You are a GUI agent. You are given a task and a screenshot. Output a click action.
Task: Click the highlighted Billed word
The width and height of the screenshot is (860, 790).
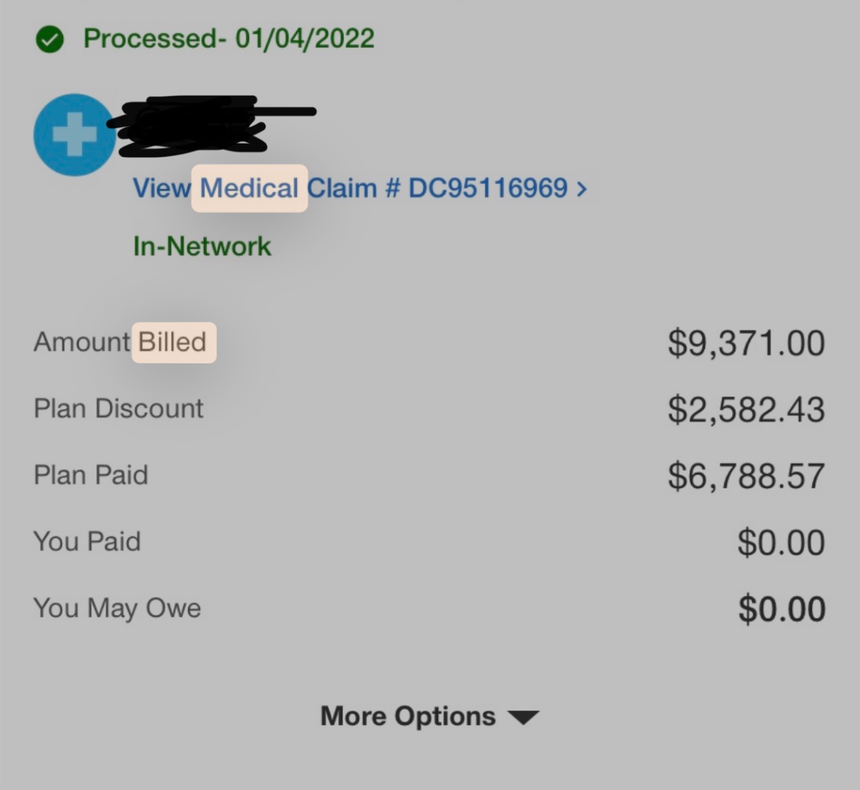click(174, 343)
